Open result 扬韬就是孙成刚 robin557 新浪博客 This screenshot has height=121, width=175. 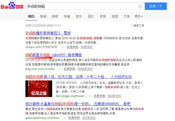point(54,55)
